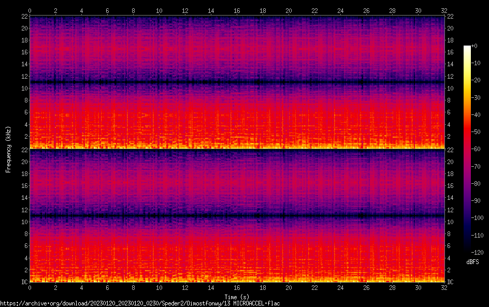This screenshot has height=307, width=489.
Task: Click the 16 mark on top time axis
Action: (237, 10)
